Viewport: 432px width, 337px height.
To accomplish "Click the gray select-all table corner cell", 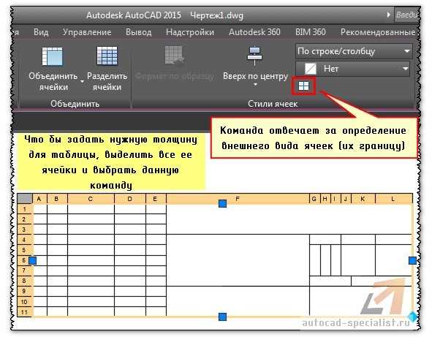I will pyautogui.click(x=25, y=199).
